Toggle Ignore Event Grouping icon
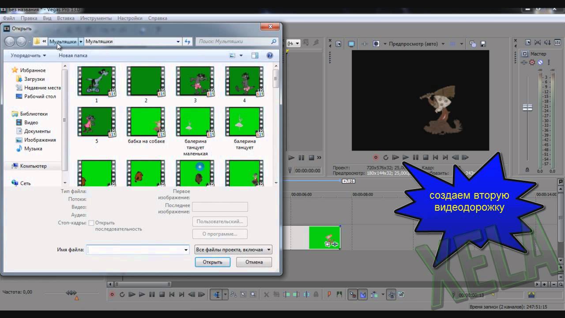 (x=401, y=295)
